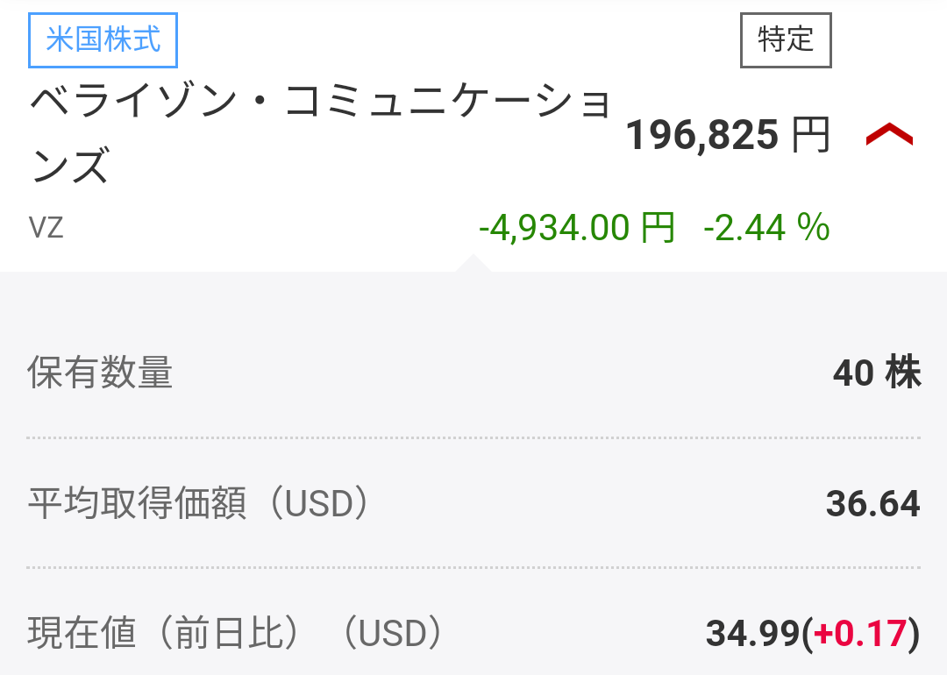Screen dimensions: 947x675
Task: Select the 現在値（前日比）（USD） label
Action: click(234, 634)
